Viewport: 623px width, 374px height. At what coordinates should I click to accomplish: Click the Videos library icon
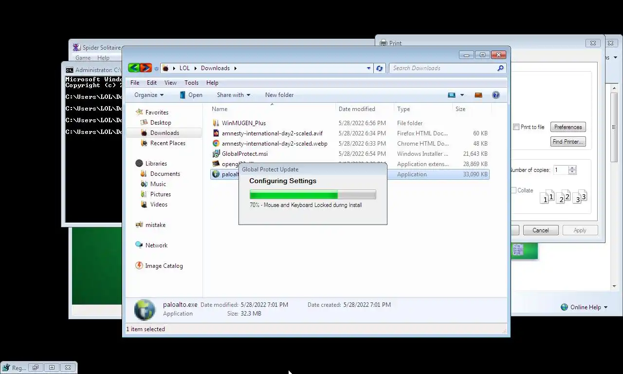[144, 205]
